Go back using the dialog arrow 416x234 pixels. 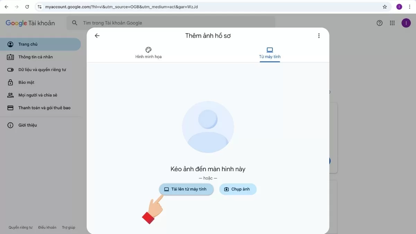point(97,35)
